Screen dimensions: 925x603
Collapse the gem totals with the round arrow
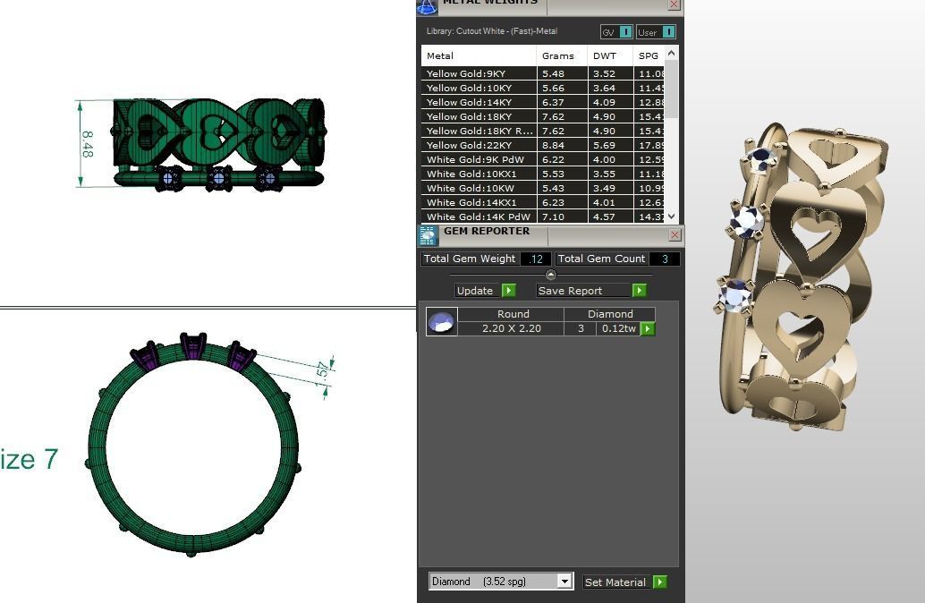pyautogui.click(x=550, y=275)
